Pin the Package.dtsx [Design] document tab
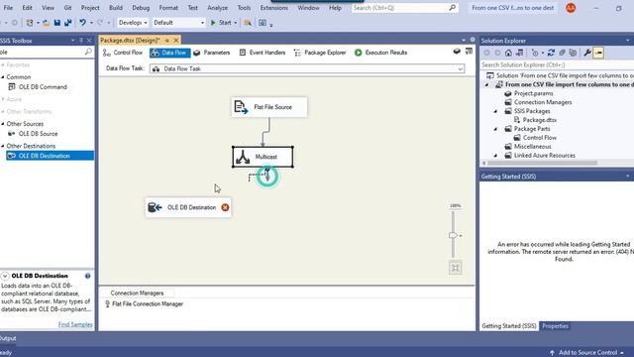The width and height of the screenshot is (634, 357). point(167,40)
